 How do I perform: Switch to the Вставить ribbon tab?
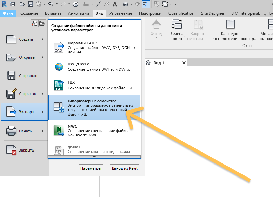click(53, 13)
